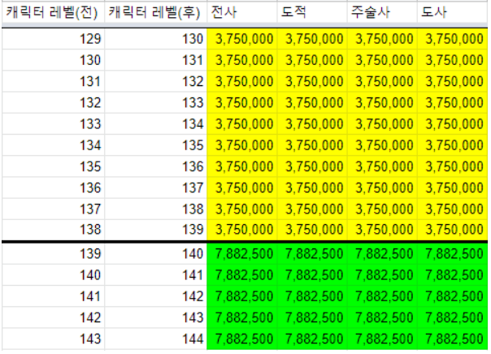Select the 전사 cell in the row starting with 143
This screenshot has width=491, height=354.
[x=241, y=339]
